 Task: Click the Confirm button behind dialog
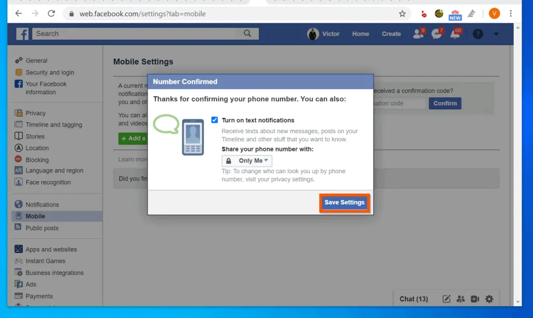[445, 103]
